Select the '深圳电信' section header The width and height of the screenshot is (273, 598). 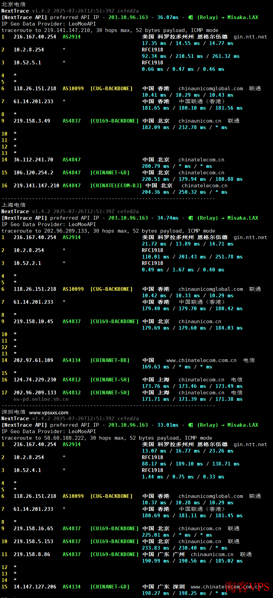13,412
